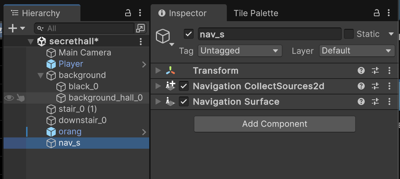This screenshot has height=179, width=400.
Task: Disable the nav_s active checkbox
Action: 189,34
